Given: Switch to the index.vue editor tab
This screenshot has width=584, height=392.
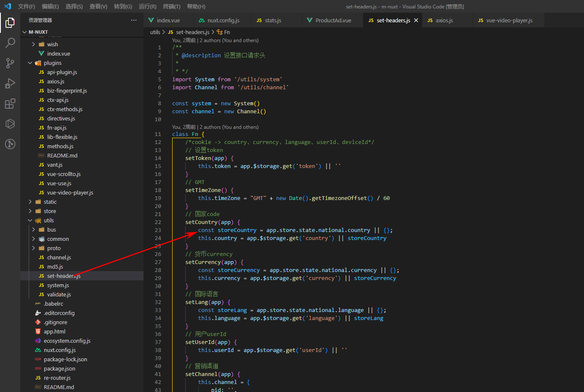Looking at the screenshot, I should tap(169, 20).
